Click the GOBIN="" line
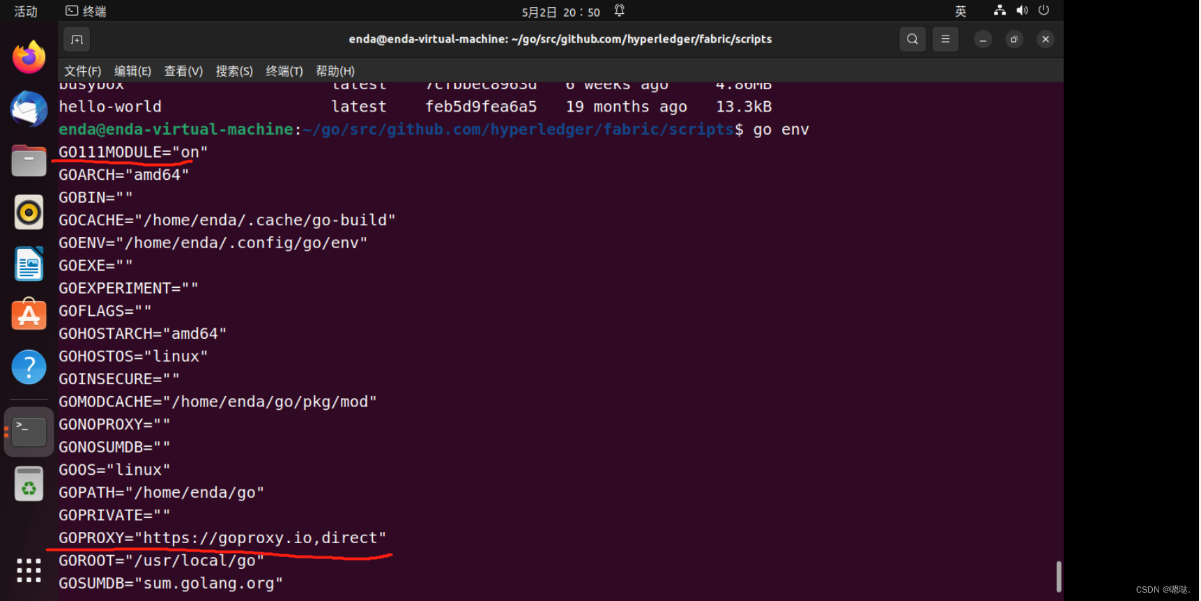 coord(95,197)
